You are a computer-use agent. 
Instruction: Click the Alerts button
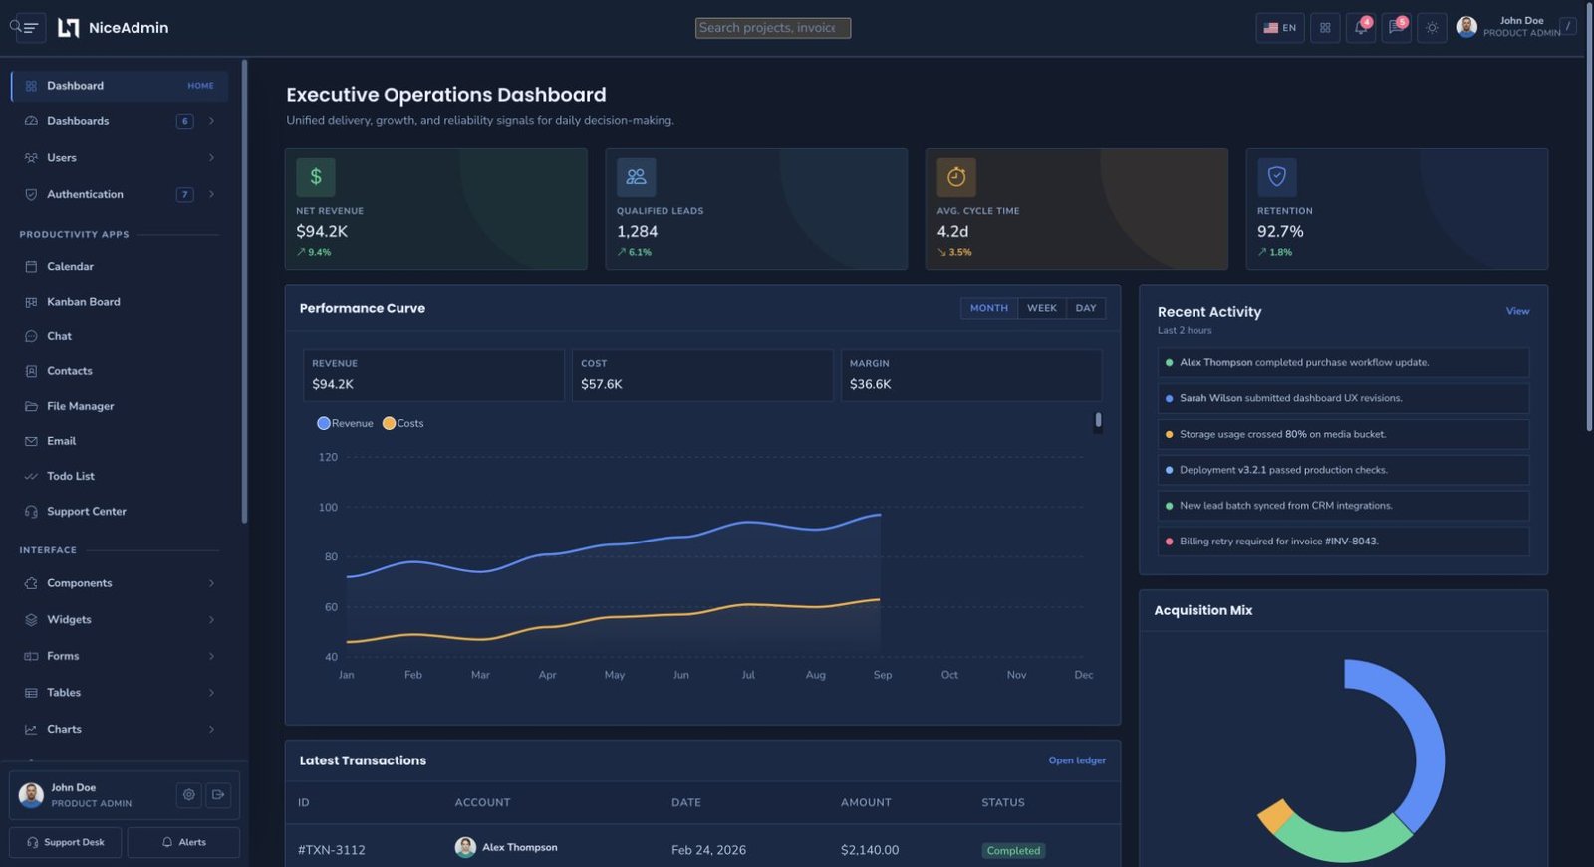pyautogui.click(x=183, y=842)
